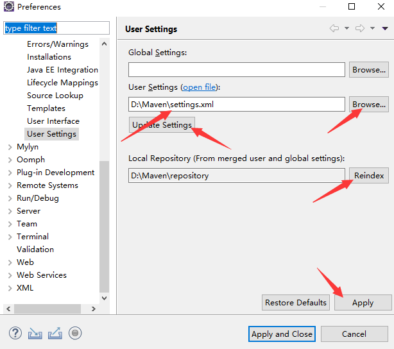394x349 pixels.
Task: Open the back history dropdown arrow
Action: (347, 28)
